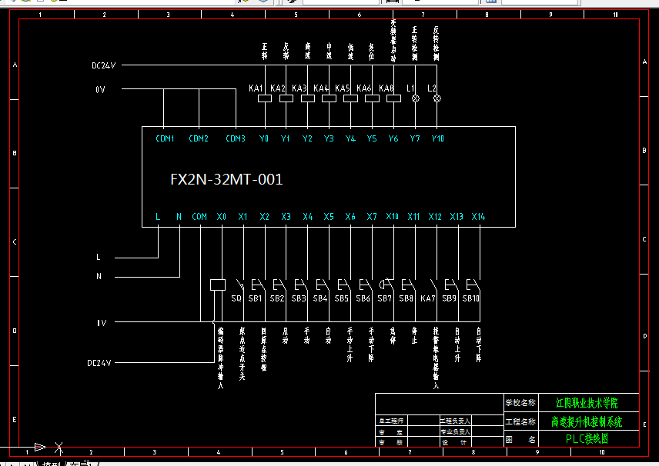Image resolution: width=659 pixels, height=466 pixels.
Task: Select the encoder box symbol on X0
Action: (x=218, y=285)
